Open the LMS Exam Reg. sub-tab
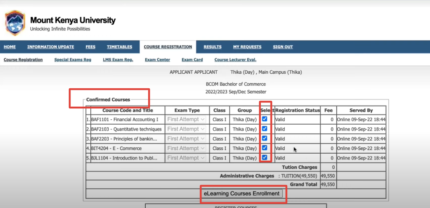 pos(118,60)
